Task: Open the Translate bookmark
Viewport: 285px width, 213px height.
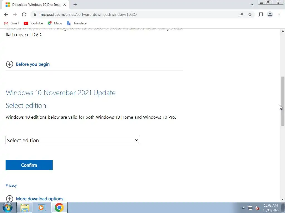Action: click(x=77, y=23)
